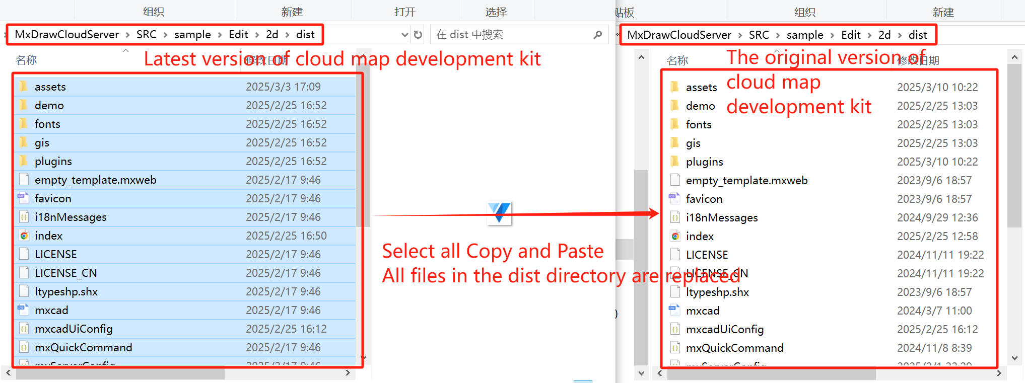Expand the chevron after Edit in right breadcrumb
1025x383 pixels.
pos(869,35)
